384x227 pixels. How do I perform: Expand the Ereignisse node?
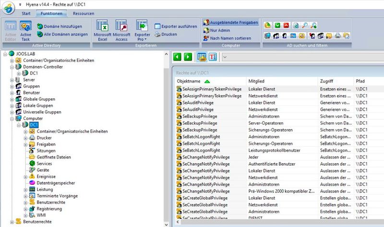click(25, 177)
